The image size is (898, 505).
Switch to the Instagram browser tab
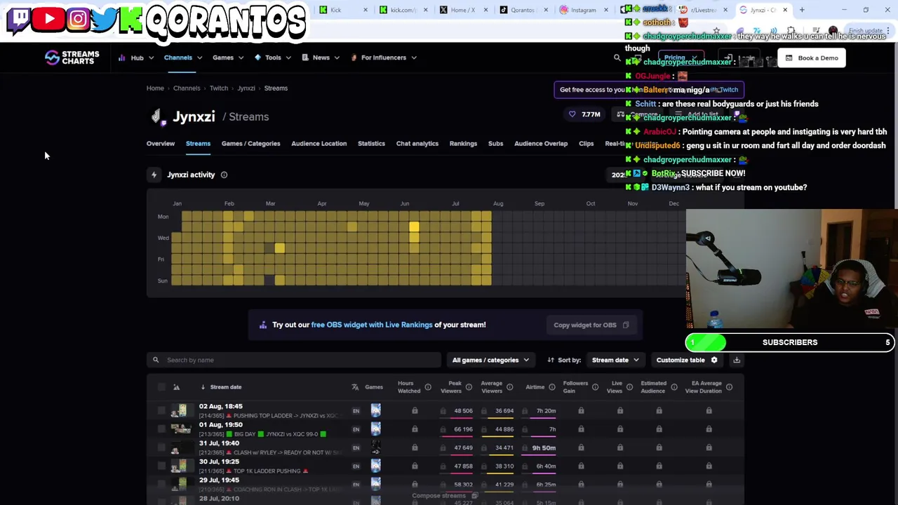click(x=582, y=10)
